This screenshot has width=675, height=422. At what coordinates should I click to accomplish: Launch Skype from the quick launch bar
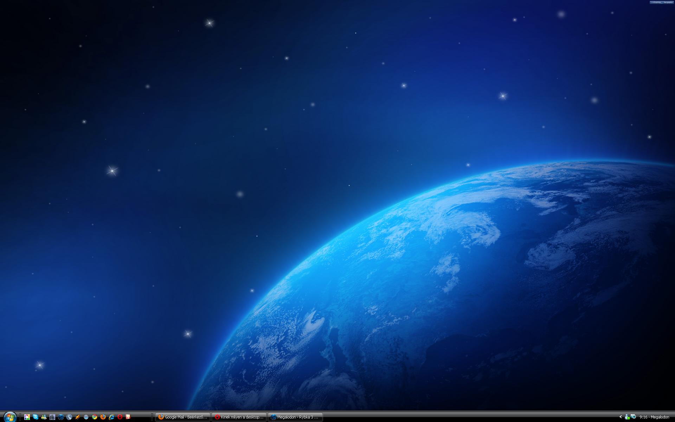point(36,417)
